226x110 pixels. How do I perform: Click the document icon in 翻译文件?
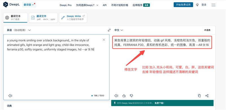[33, 18]
